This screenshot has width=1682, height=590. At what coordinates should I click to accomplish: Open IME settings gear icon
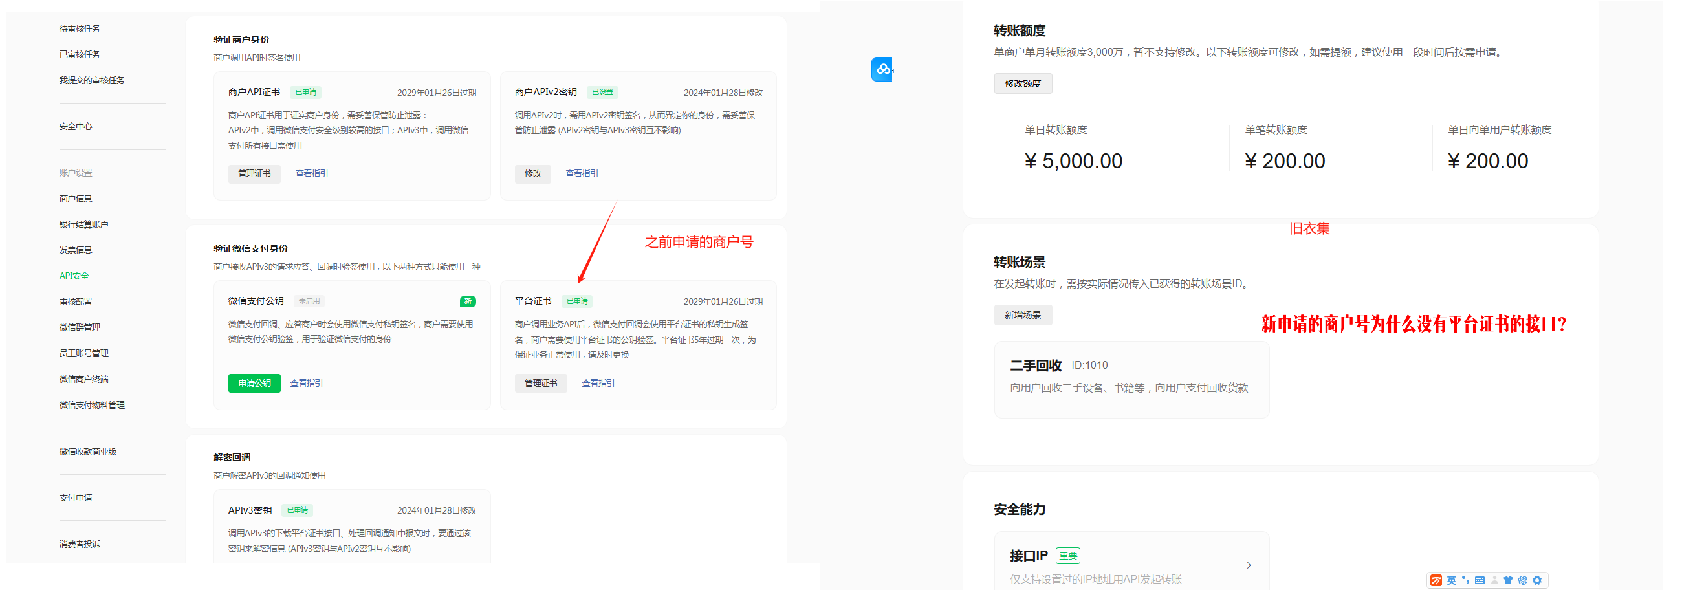point(1537,580)
